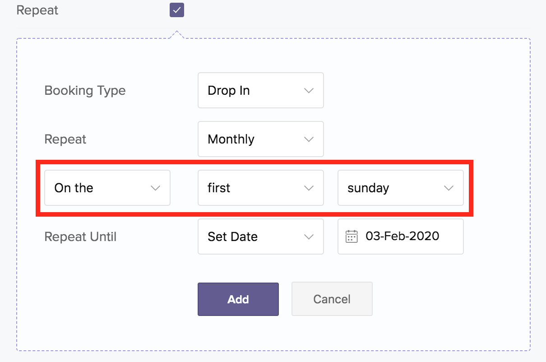Click the chevron arrow in 'Monthly' box
The width and height of the screenshot is (546, 362).
[309, 139]
